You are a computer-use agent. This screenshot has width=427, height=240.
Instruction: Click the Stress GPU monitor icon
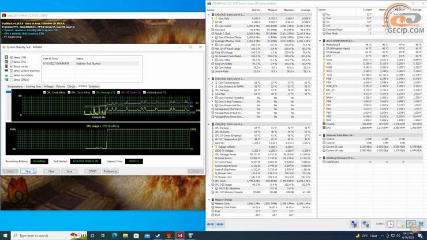(6, 80)
